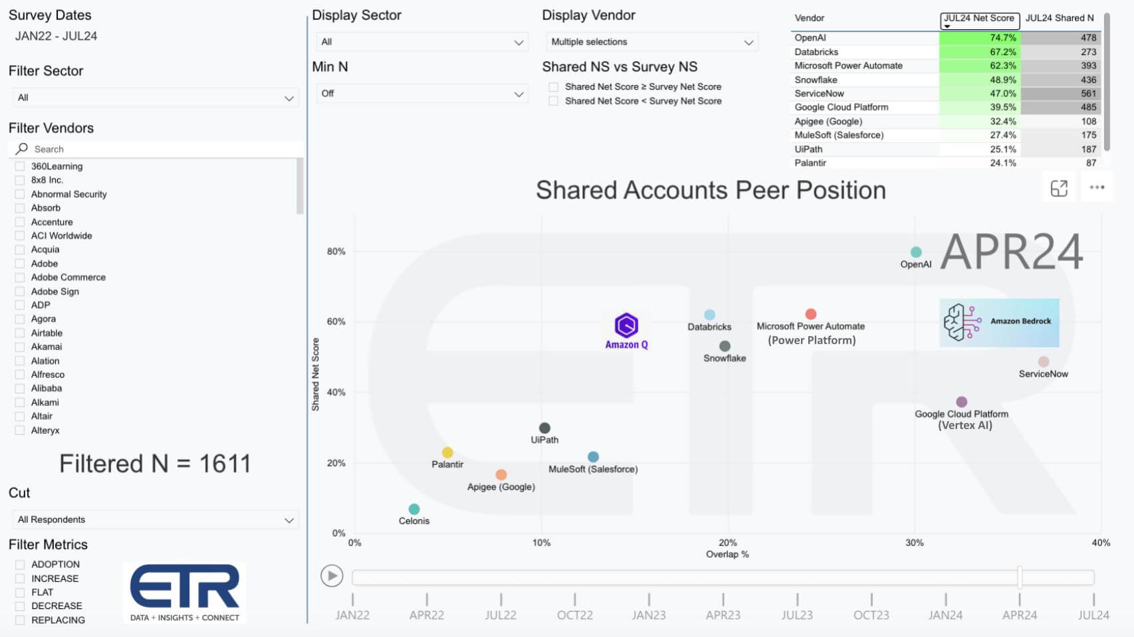The height and width of the screenshot is (637, 1134).
Task: Click the Amazon Bedrock logo image
Action: 998,322
